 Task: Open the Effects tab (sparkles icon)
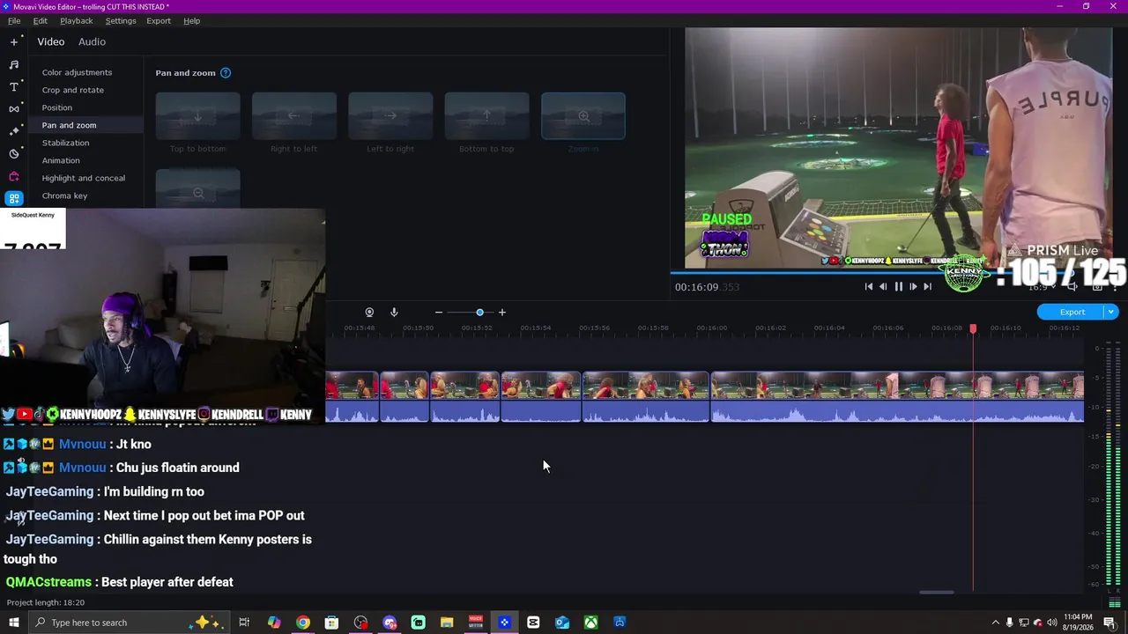(14, 131)
